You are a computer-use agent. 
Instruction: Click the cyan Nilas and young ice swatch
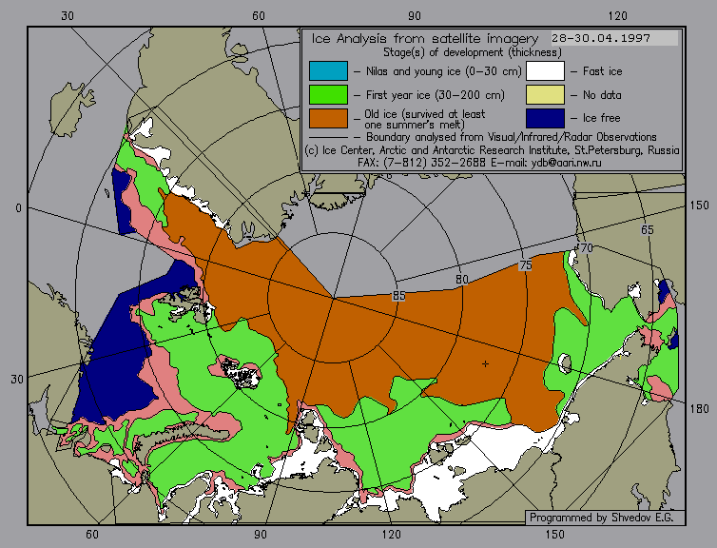tap(328, 71)
